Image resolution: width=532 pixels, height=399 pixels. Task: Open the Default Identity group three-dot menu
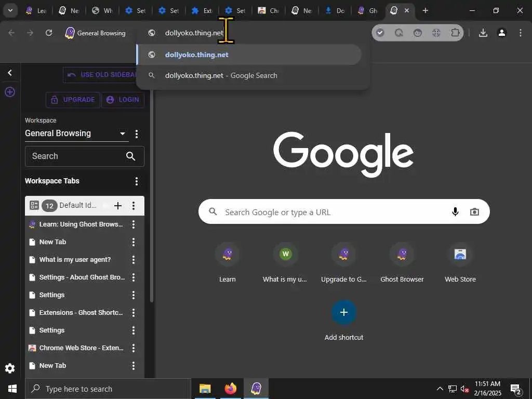pyautogui.click(x=134, y=206)
